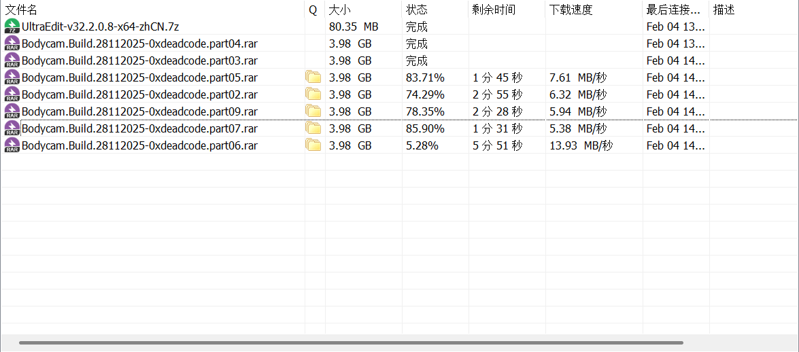
Task: Sort by the 状态 column header
Action: click(x=435, y=10)
